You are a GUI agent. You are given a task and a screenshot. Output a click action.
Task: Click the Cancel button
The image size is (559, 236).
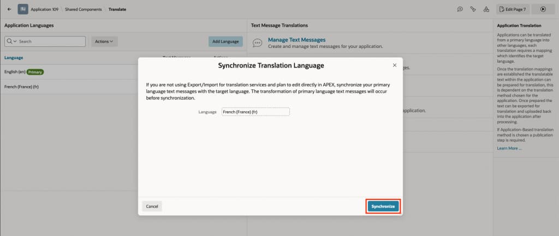coord(152,207)
